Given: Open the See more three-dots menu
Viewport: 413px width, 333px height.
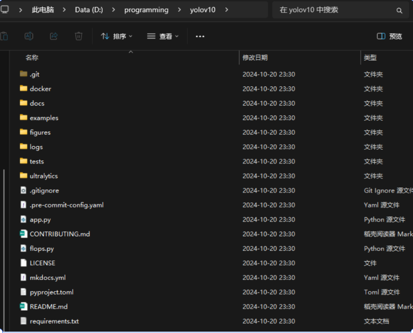Looking at the screenshot, I should pyautogui.click(x=200, y=36).
